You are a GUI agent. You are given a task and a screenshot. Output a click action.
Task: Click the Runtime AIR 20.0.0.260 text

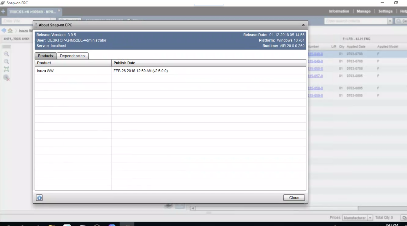(x=283, y=46)
